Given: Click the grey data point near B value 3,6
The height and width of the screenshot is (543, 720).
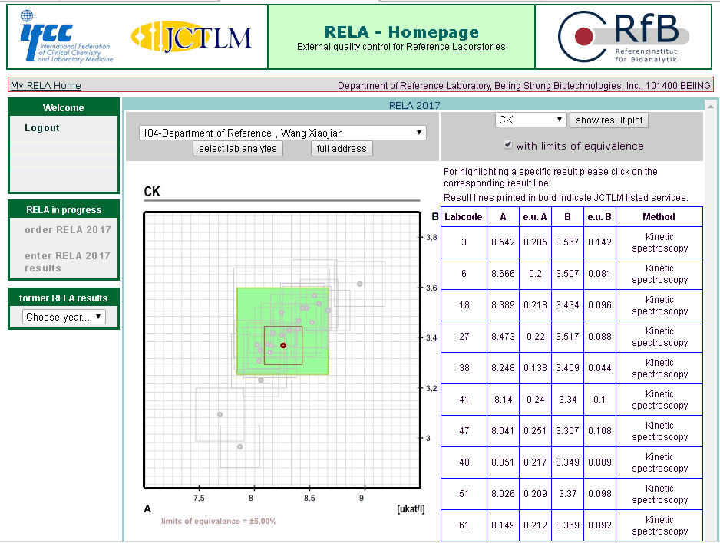Looking at the screenshot, I should pos(360,284).
